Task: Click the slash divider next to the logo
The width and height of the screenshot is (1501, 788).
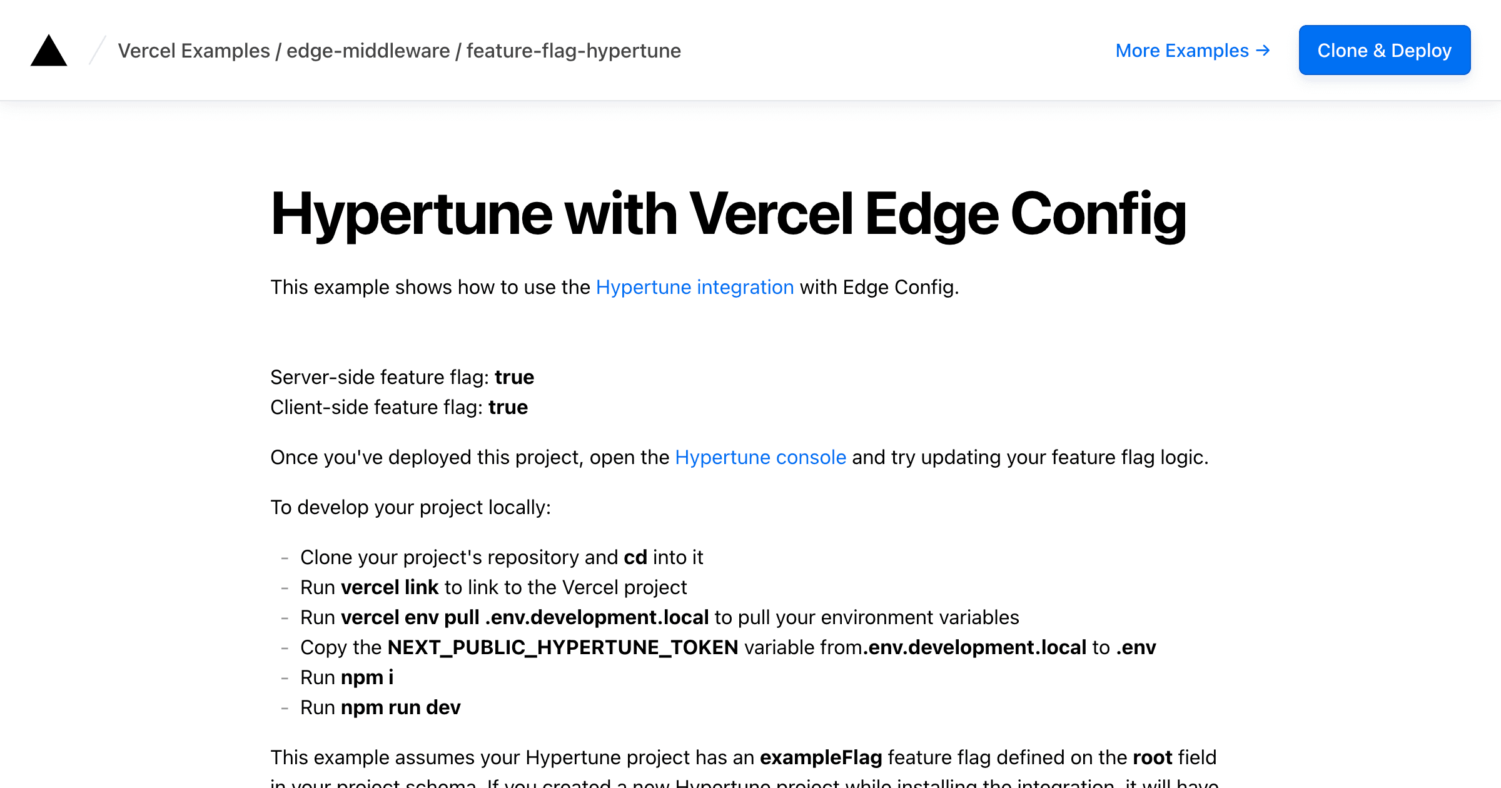Action: pyautogui.click(x=97, y=51)
